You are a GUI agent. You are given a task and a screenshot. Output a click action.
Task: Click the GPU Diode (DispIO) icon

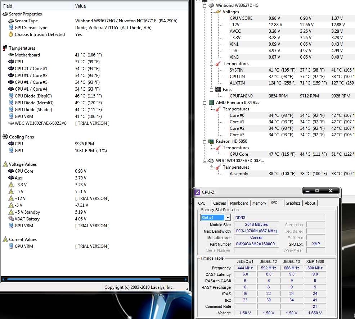point(11,96)
